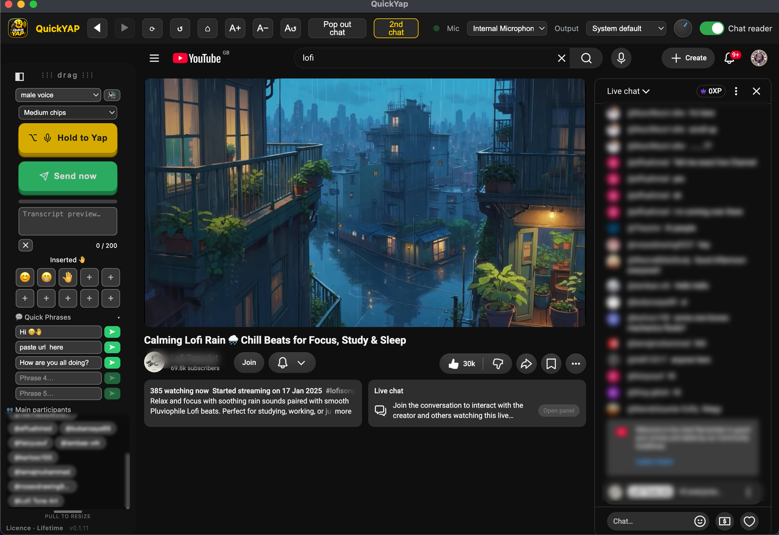Viewport: 779px width, 535px height.
Task: Open the 2nd chat button
Action: [x=396, y=28]
